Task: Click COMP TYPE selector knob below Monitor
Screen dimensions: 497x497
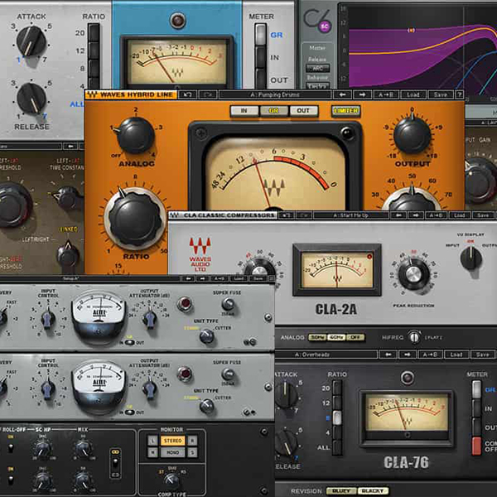Action: coord(172,480)
